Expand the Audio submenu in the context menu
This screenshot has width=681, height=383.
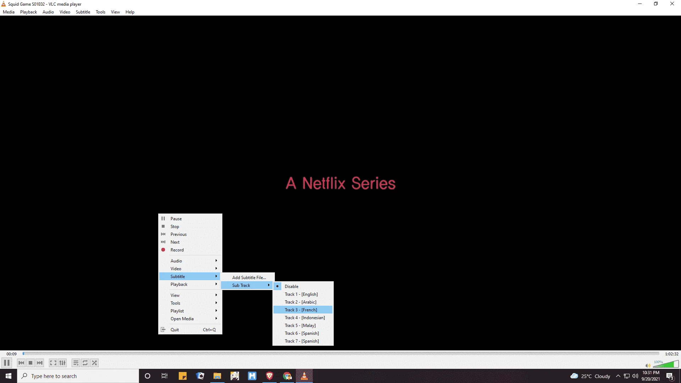click(190, 261)
